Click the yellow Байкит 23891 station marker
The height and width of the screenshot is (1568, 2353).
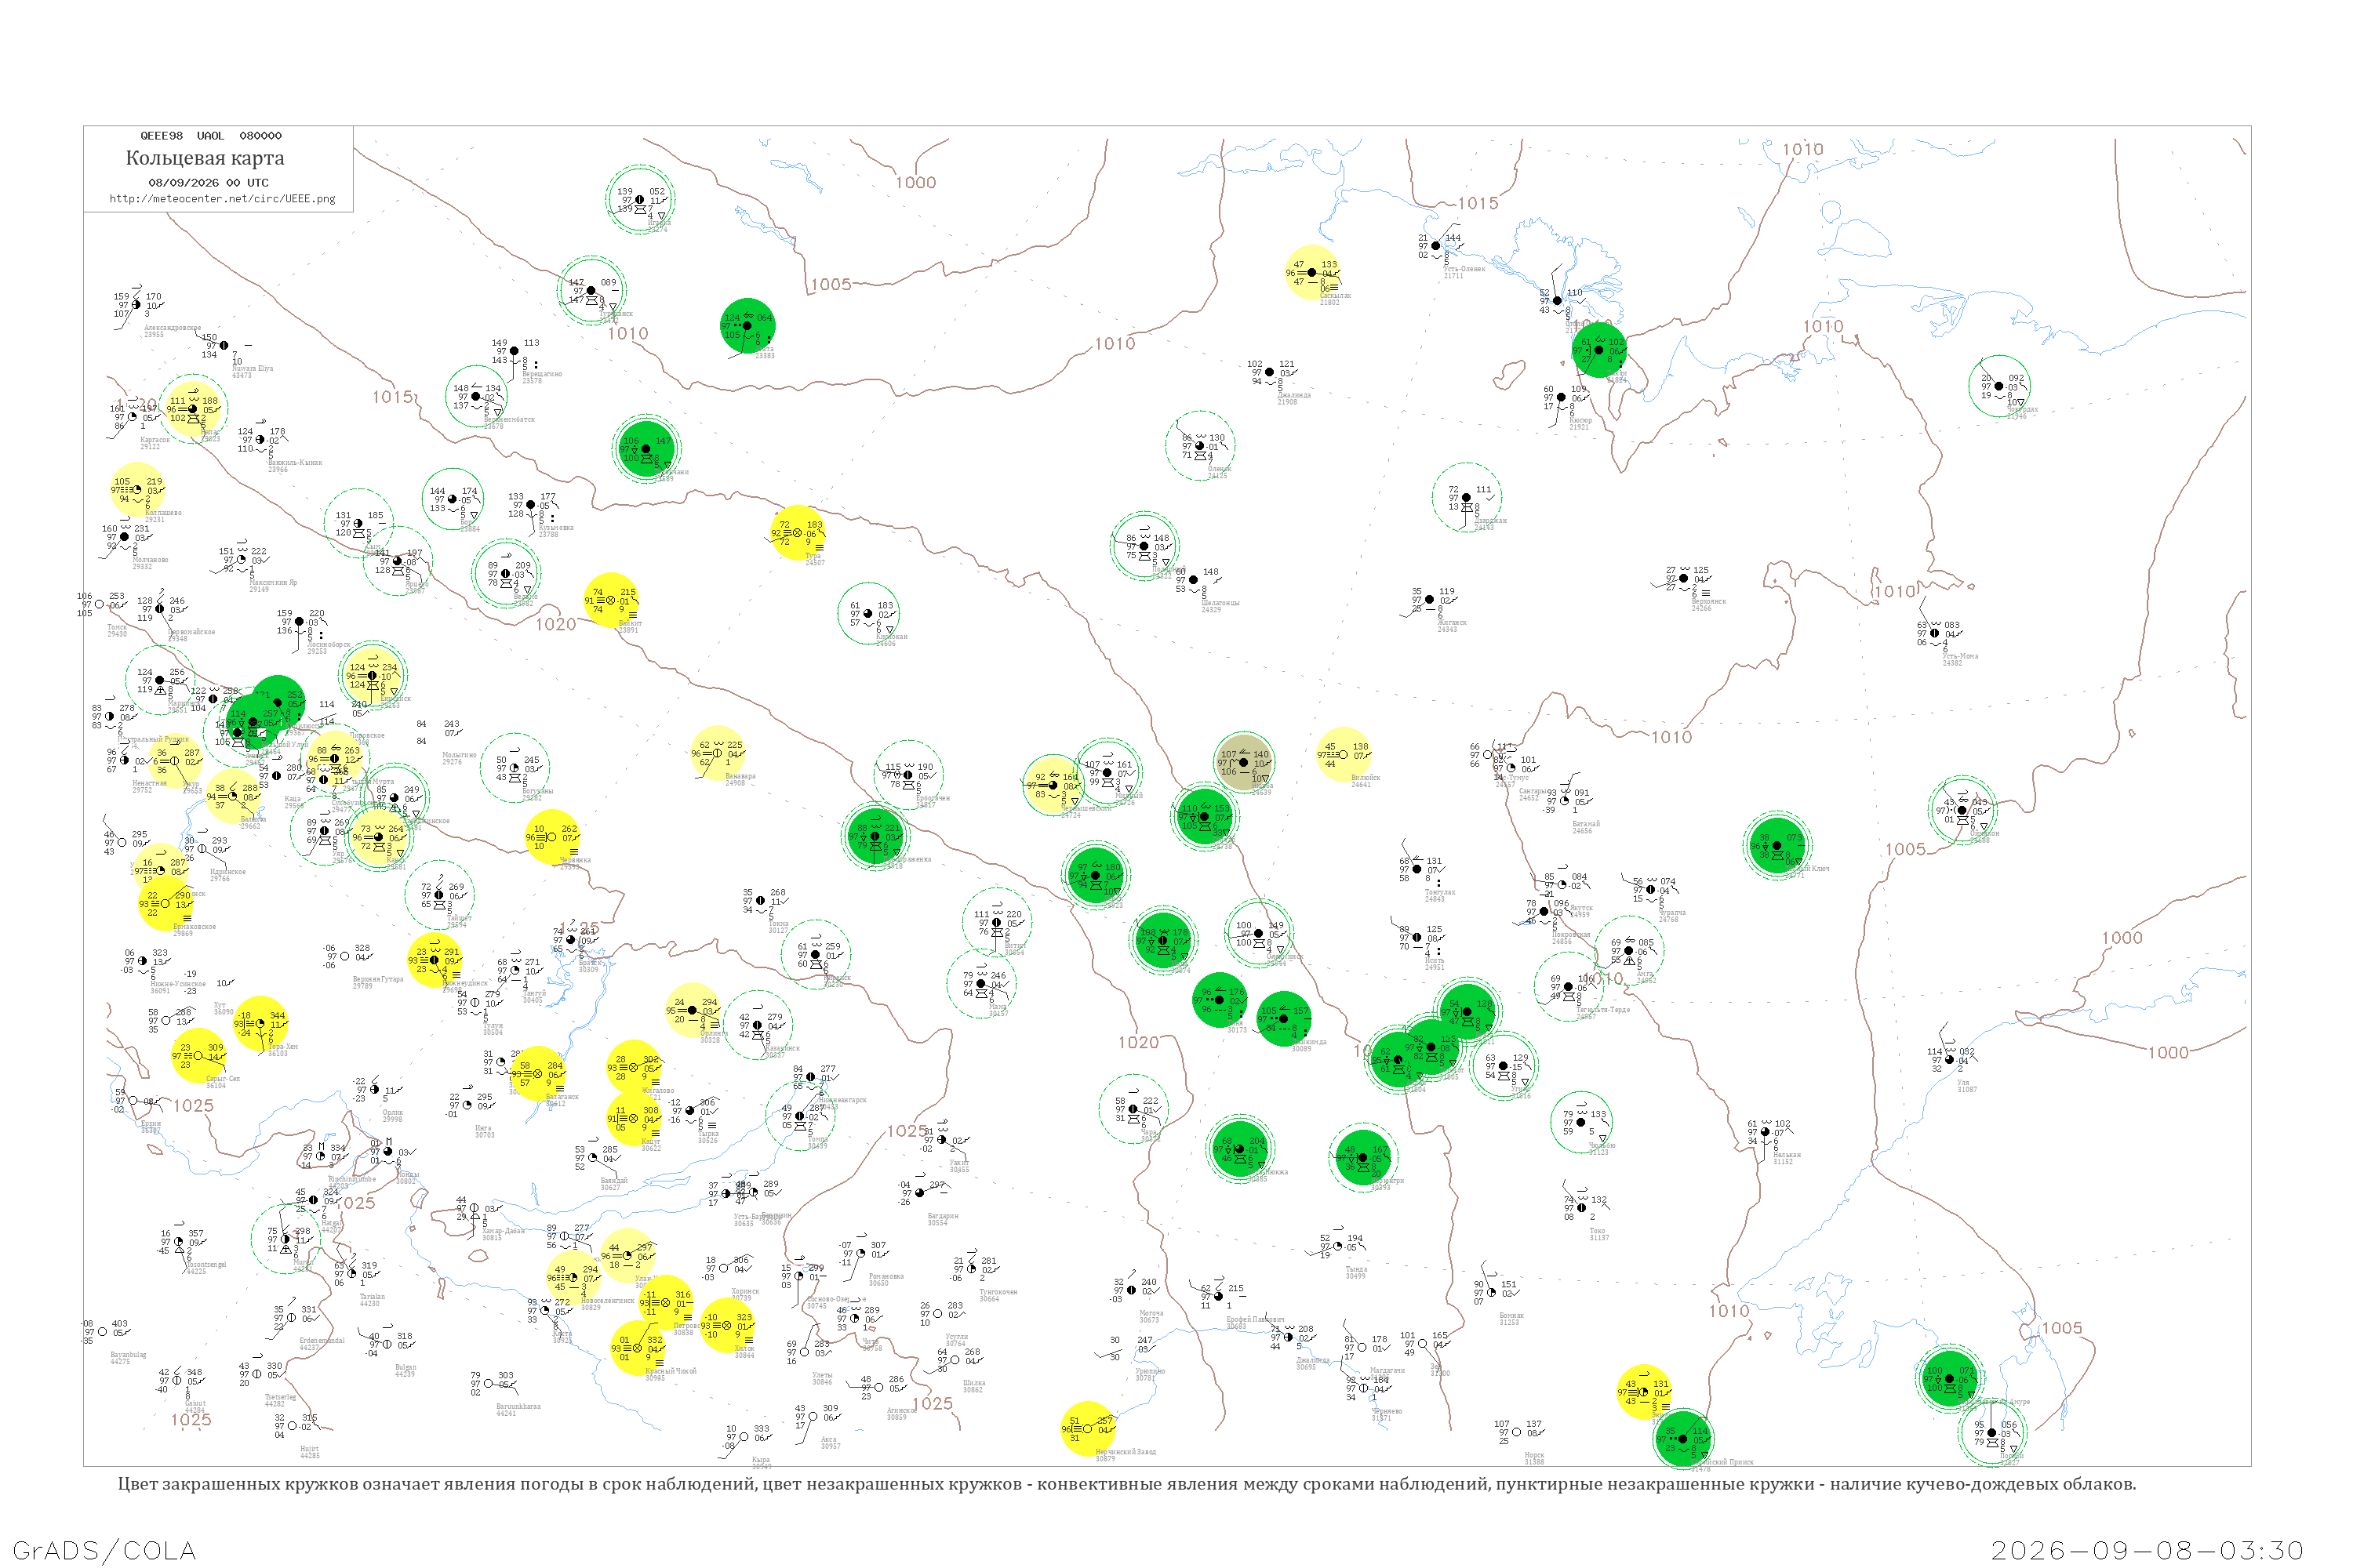click(611, 600)
